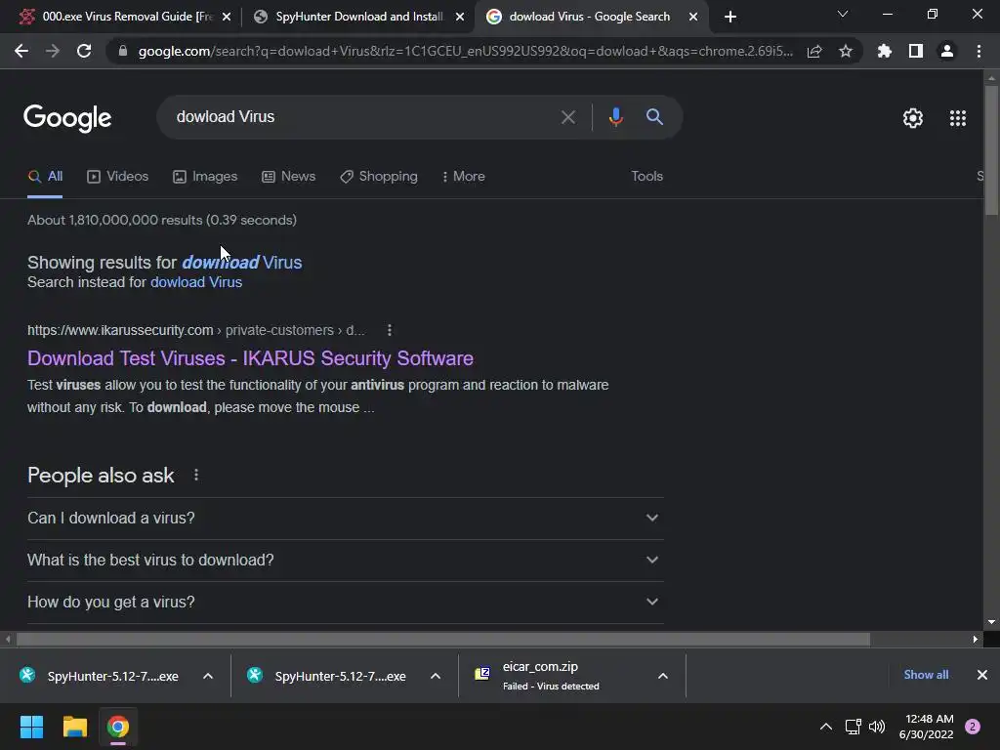Expand 'How do you get a virus?'
1000x750 pixels.
(x=345, y=602)
